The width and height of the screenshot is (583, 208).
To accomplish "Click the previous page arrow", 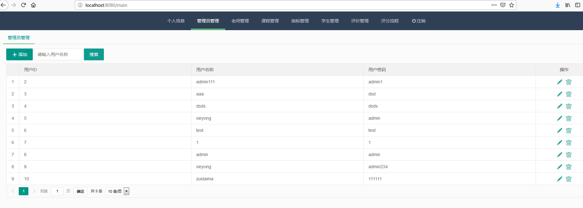I will coord(13,191).
